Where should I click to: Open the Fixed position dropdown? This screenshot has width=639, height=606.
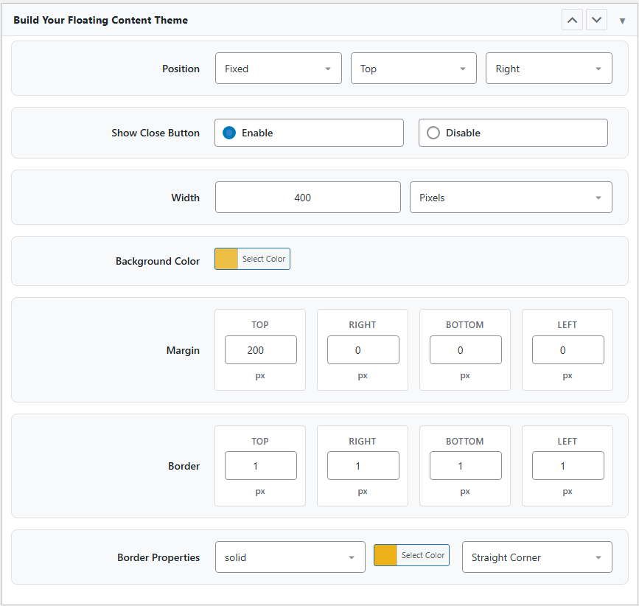tap(278, 68)
